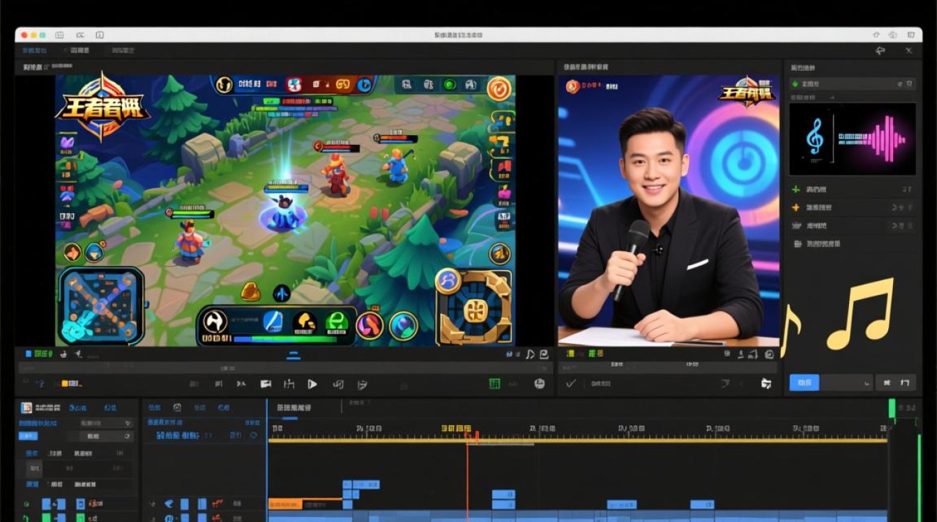The image size is (937, 522).
Task: Click the round white icon beside green grid
Action: coord(539,383)
